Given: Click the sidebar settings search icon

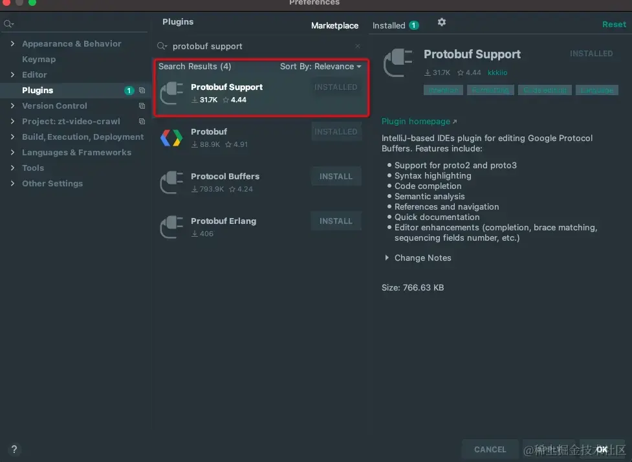Looking at the screenshot, I should point(8,24).
